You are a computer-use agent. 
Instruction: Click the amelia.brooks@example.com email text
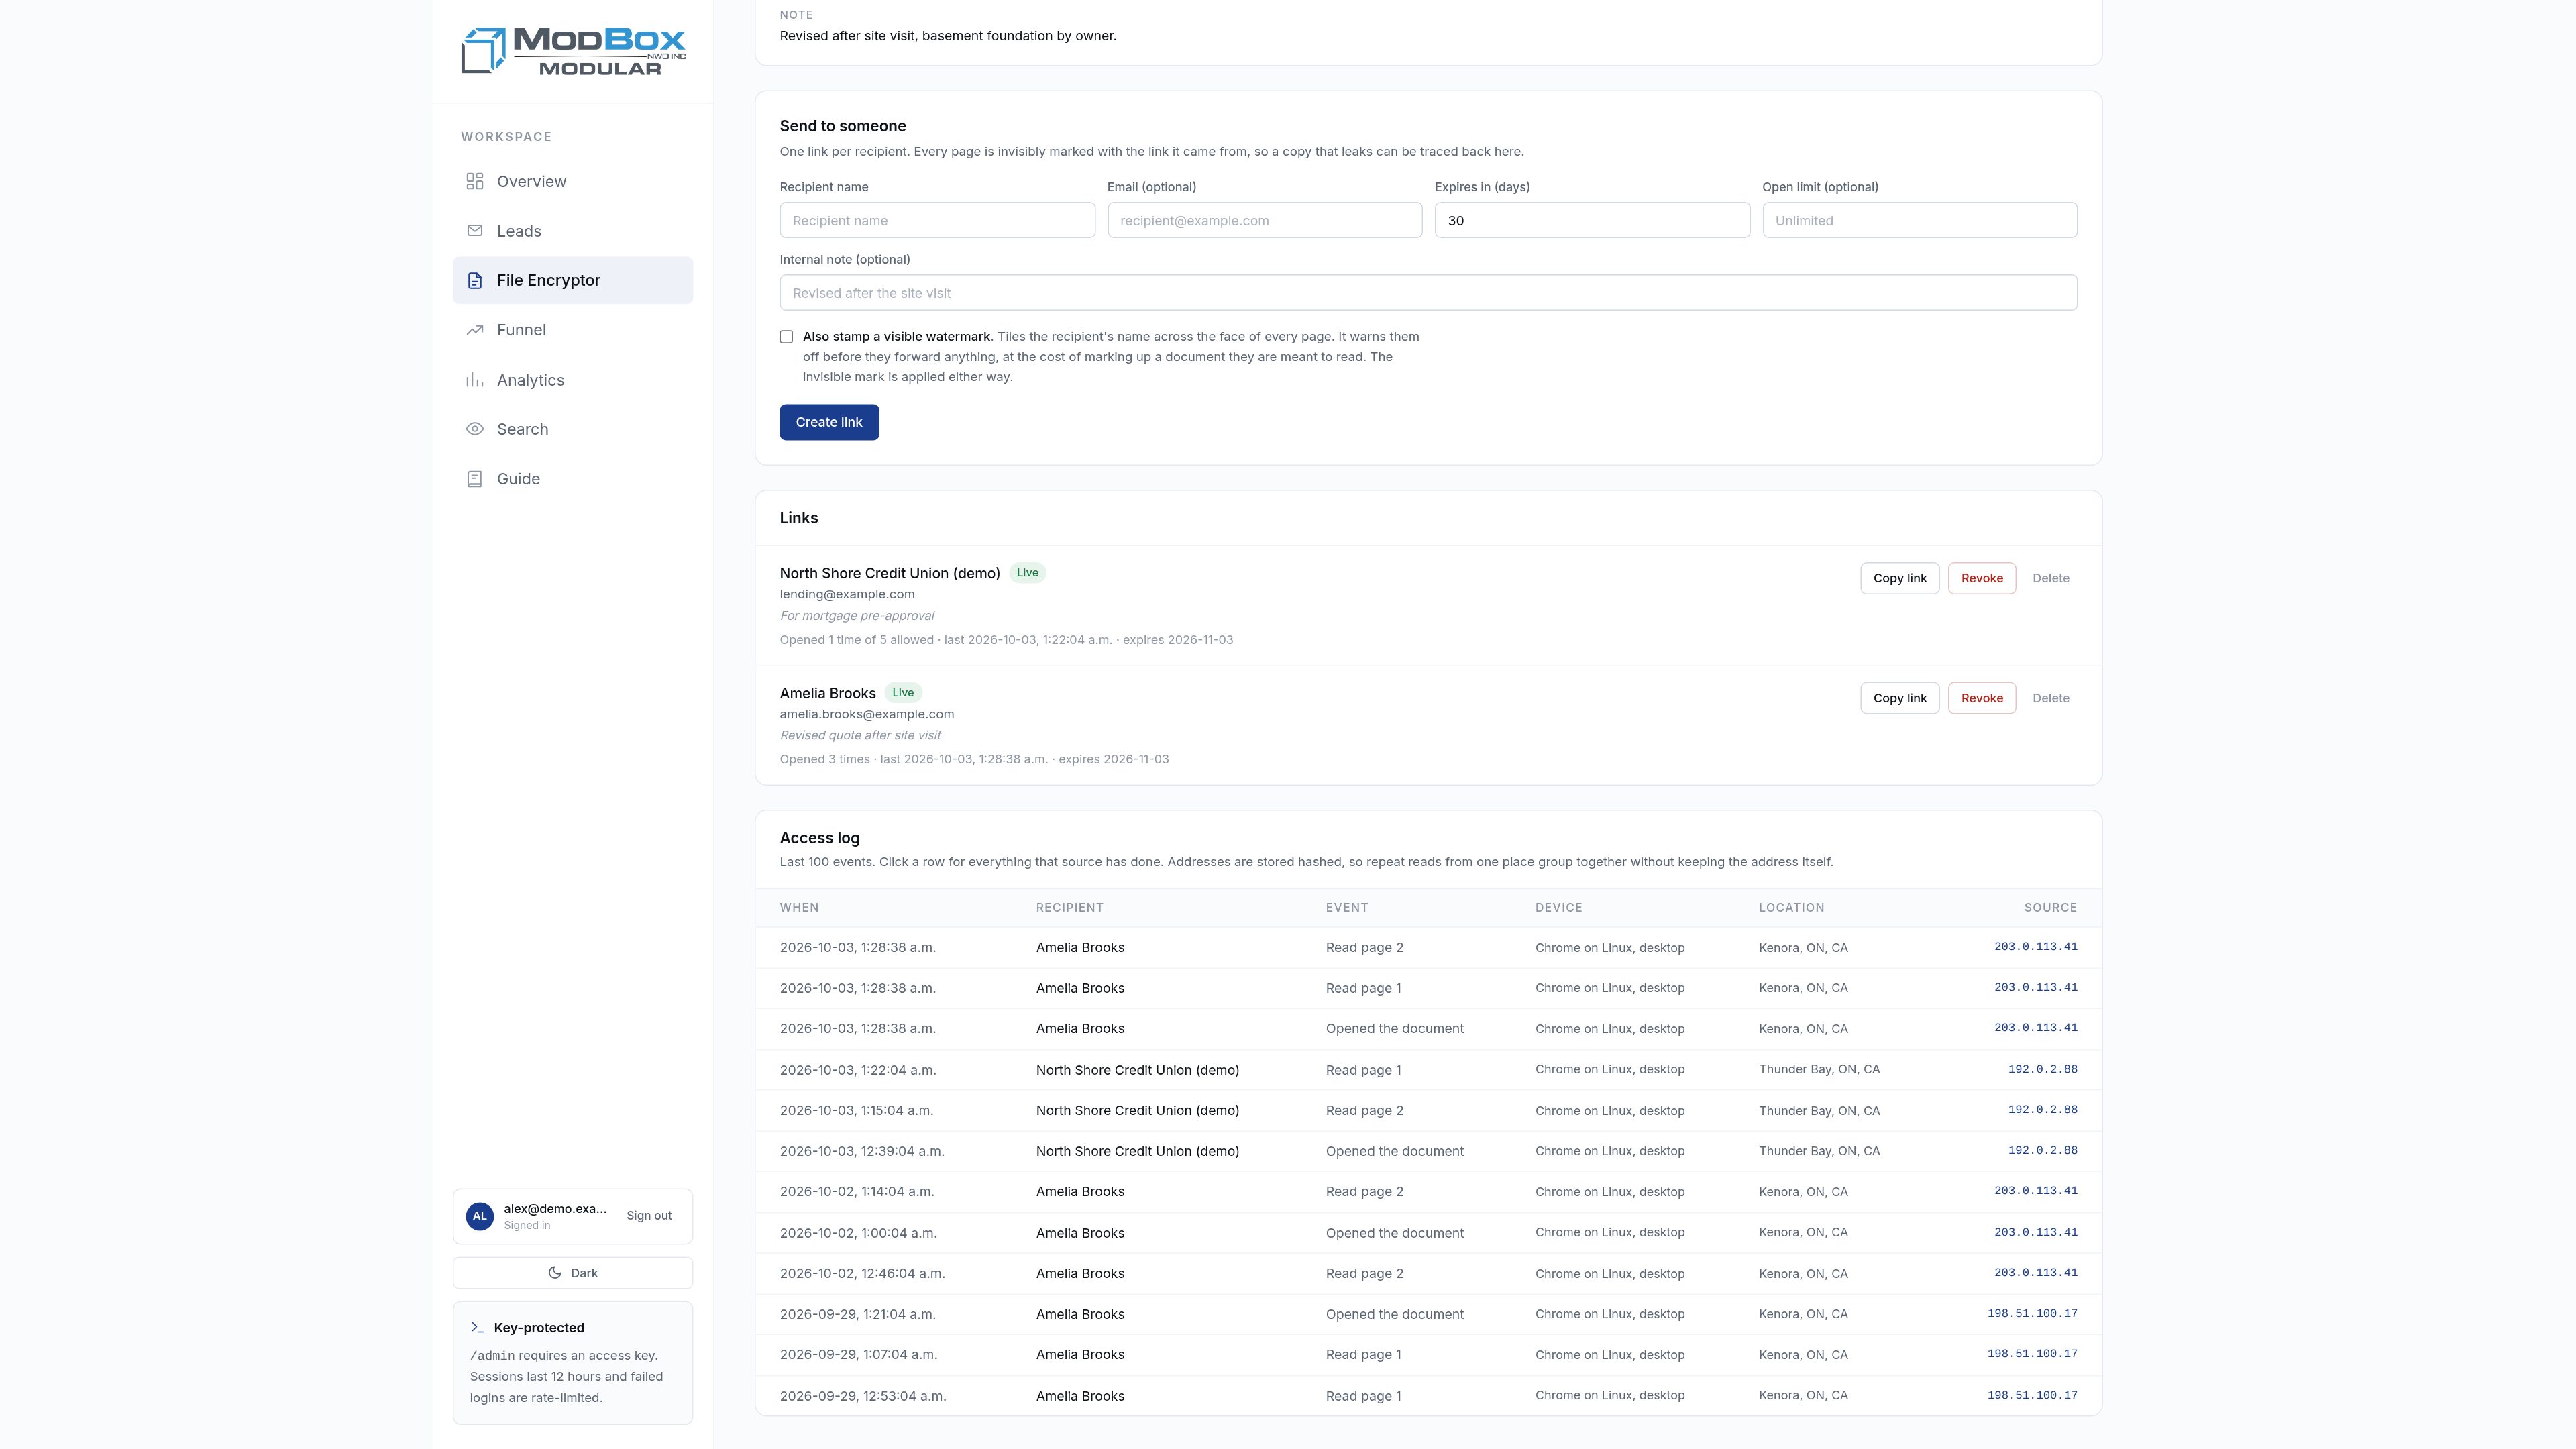[867, 714]
